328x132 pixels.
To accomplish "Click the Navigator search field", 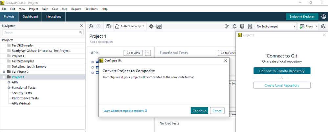I will (x=41, y=33).
